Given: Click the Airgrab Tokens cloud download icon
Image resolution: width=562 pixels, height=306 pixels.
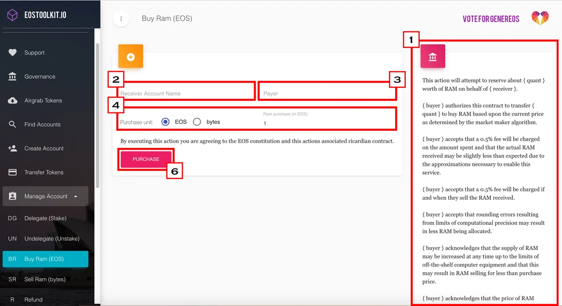Looking at the screenshot, I should coord(12,101).
